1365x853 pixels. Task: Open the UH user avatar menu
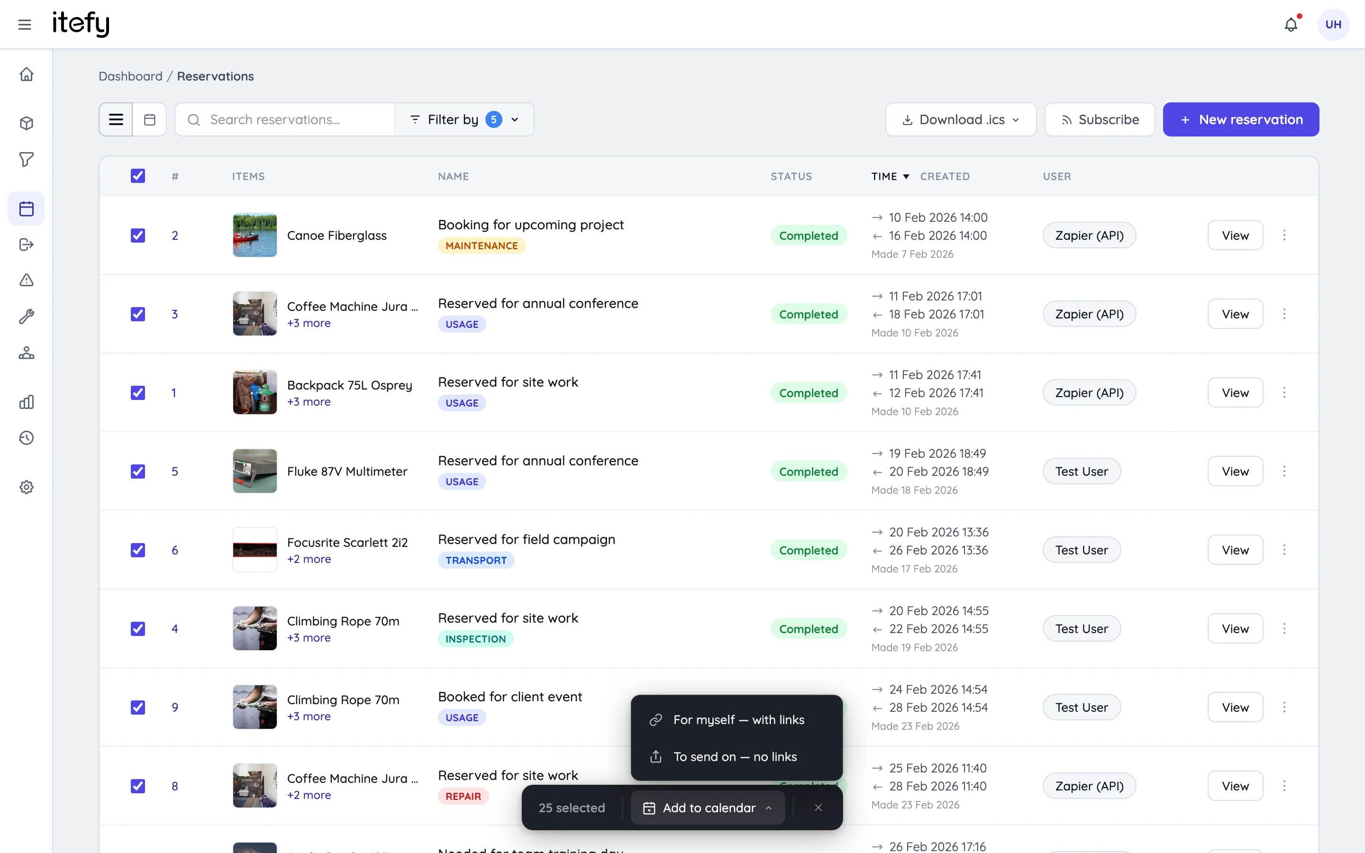pos(1333,24)
